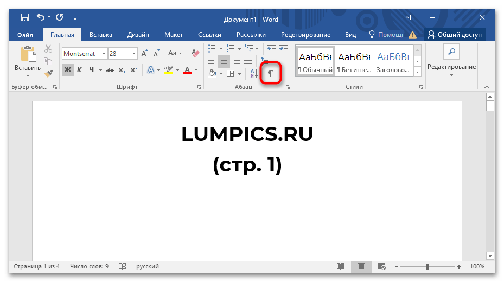This screenshot has height=282, width=504.
Task: Toggle underline Ч formatting
Action: click(92, 70)
